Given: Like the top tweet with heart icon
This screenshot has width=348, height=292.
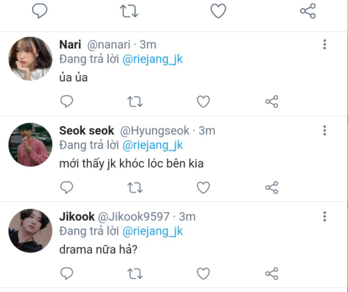Looking at the screenshot, I should point(218,11).
